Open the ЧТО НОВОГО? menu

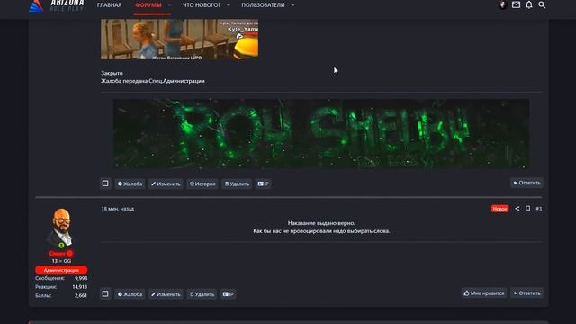pos(202,5)
